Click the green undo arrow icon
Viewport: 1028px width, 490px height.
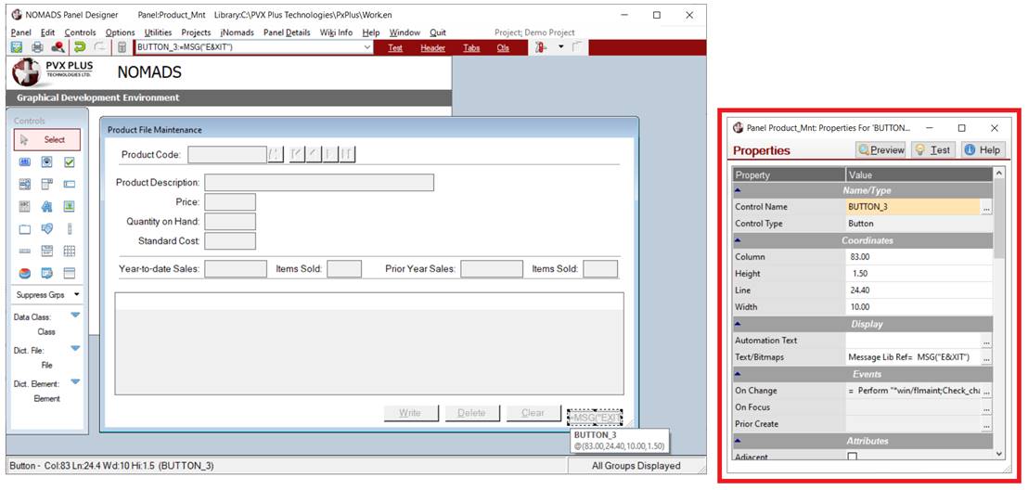point(80,47)
